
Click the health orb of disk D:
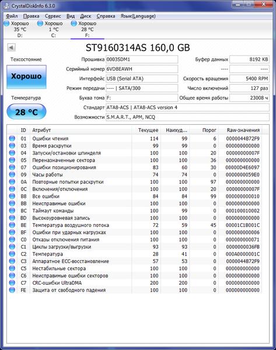pyautogui.click(x=7, y=23)
